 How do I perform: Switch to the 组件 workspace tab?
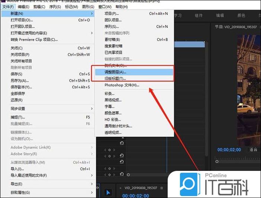pyautogui.click(x=199, y=16)
